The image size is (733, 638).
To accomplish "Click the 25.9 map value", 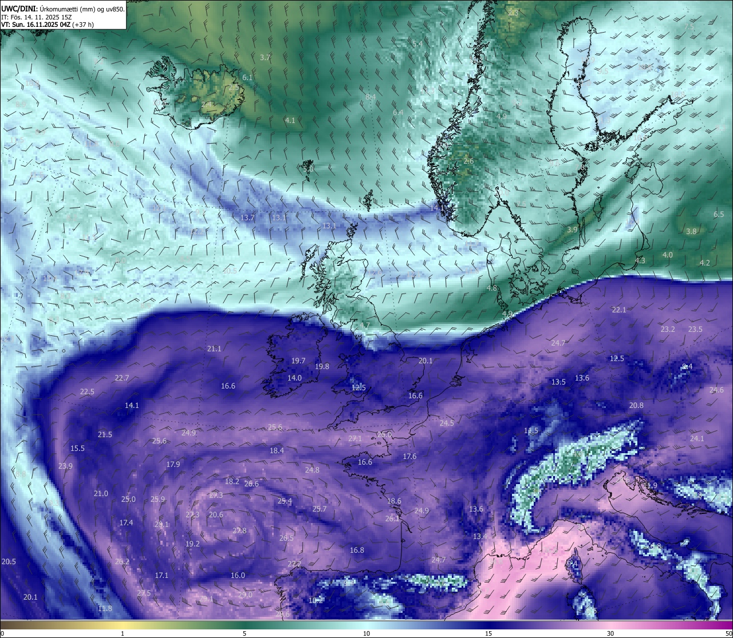I will (x=157, y=500).
